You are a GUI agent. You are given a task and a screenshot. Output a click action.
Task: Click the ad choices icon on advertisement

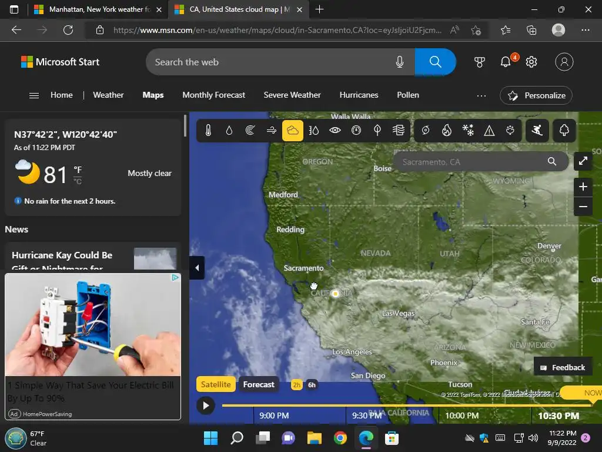coord(175,278)
